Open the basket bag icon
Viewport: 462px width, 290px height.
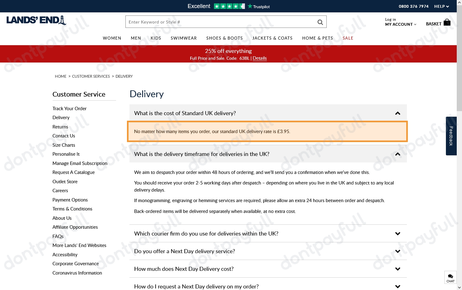447,22
